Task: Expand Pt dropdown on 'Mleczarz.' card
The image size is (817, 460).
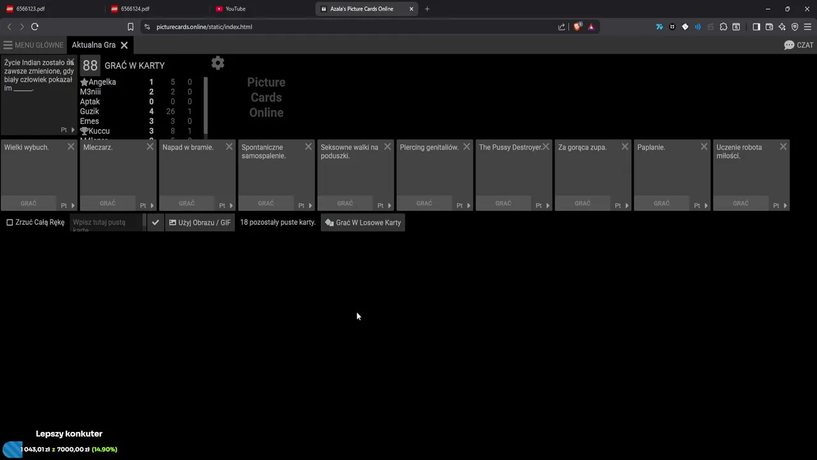Action: pos(147,206)
